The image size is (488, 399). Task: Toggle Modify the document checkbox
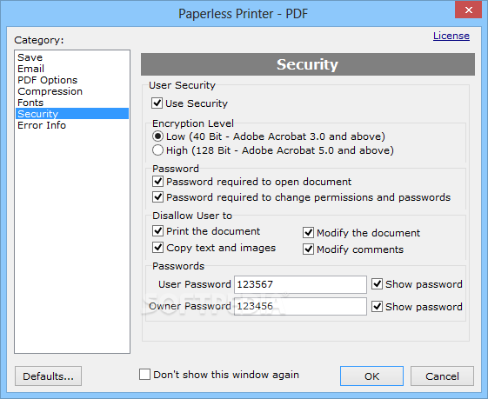tap(309, 233)
